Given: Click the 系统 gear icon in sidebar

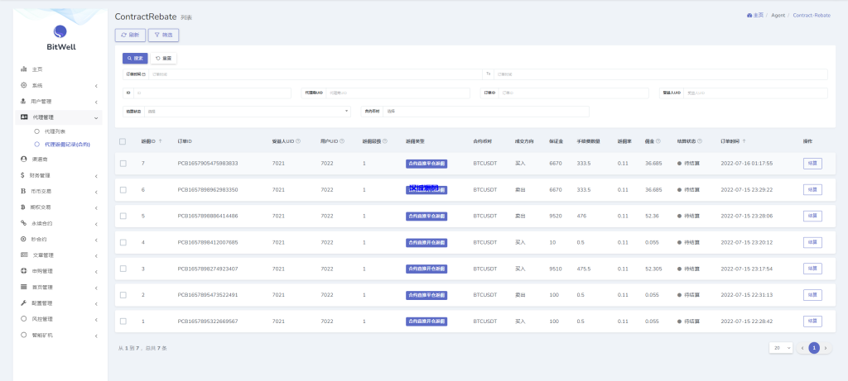Looking at the screenshot, I should [x=24, y=85].
